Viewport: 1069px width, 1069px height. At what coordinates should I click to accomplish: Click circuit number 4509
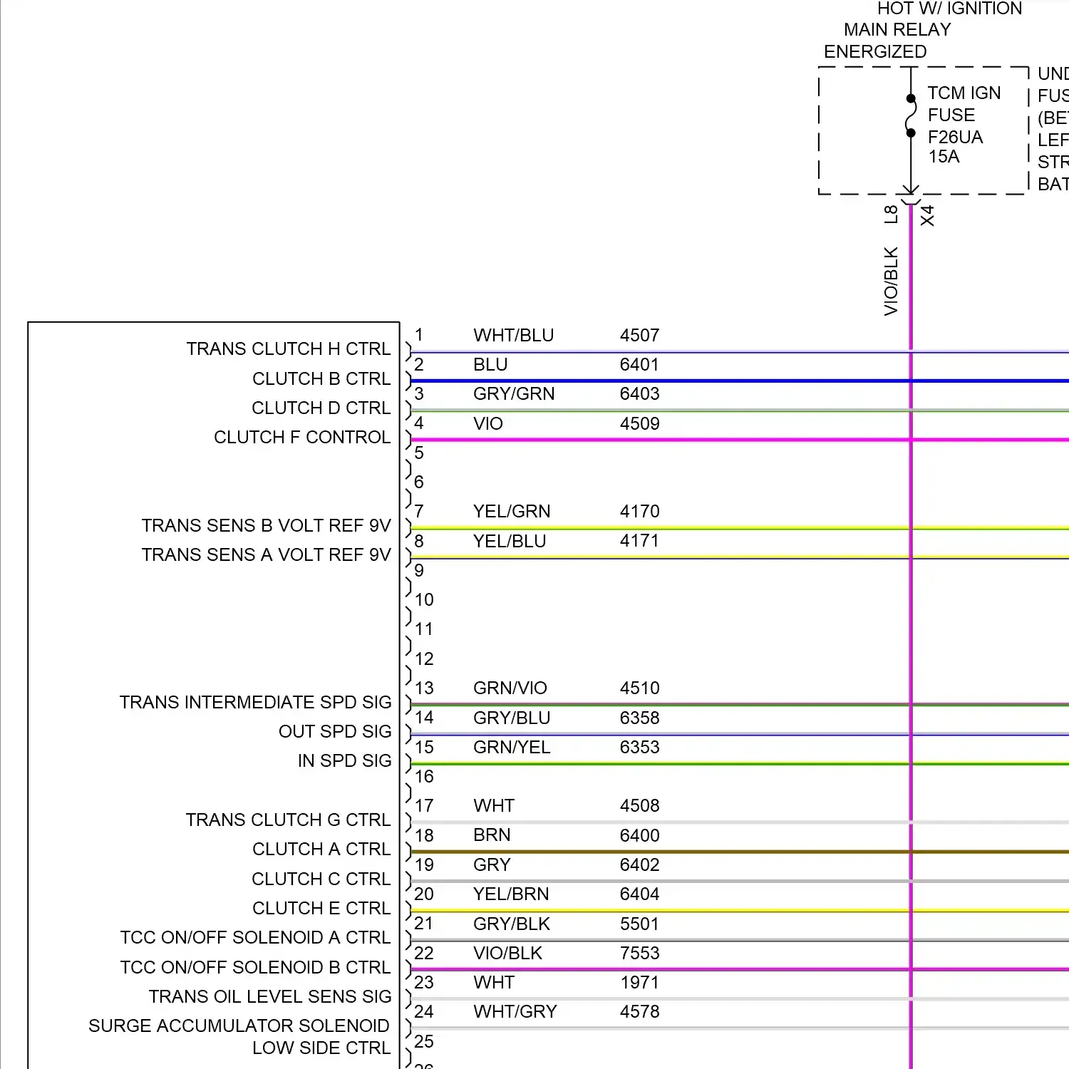coord(640,423)
